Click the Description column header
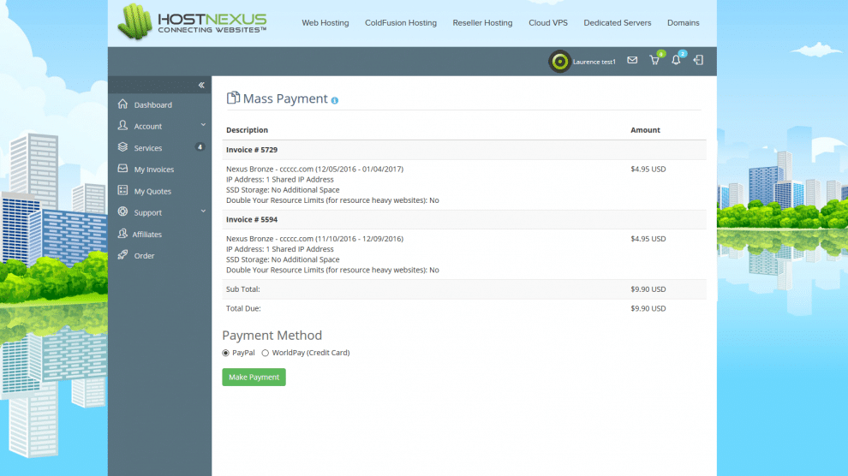This screenshot has width=848, height=476. [x=247, y=130]
